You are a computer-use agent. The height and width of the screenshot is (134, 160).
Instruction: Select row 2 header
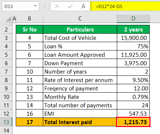(x=6, y=29)
